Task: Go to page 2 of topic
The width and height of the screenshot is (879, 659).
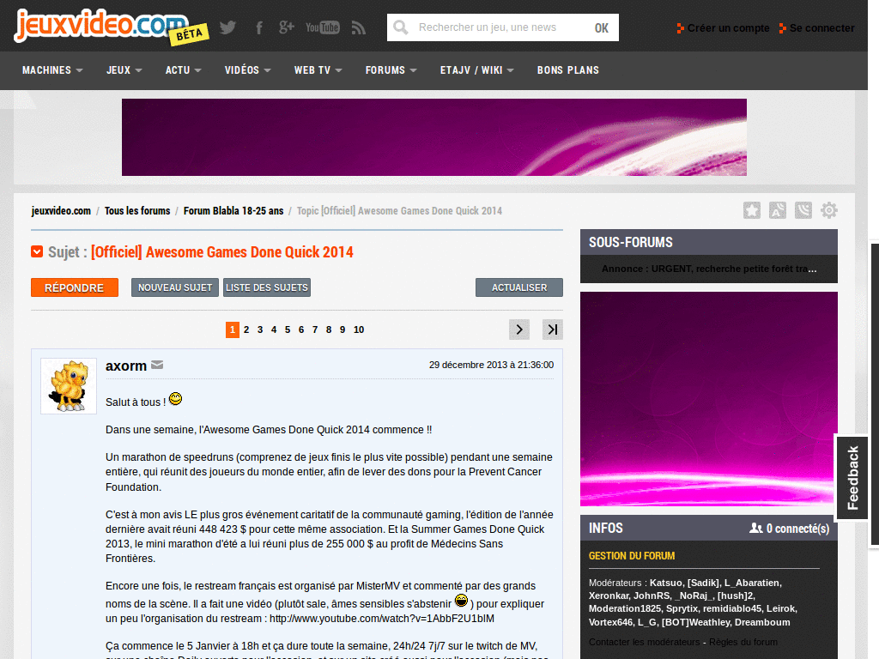Action: click(246, 329)
